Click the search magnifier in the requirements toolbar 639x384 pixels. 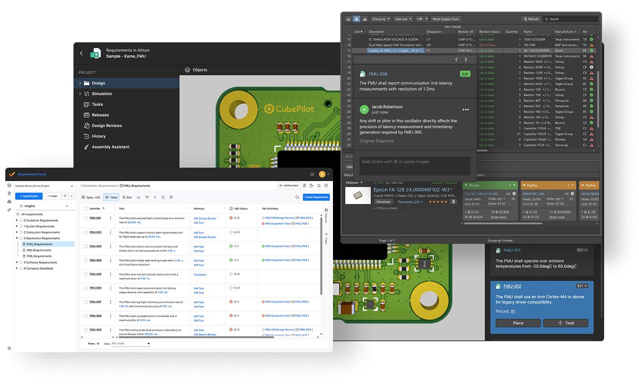point(297,196)
